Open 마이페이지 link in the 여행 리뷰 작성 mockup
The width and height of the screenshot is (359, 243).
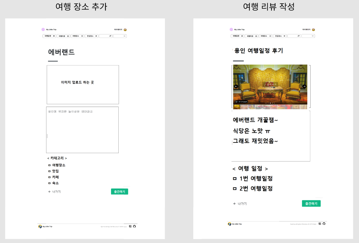(x=306, y=29)
